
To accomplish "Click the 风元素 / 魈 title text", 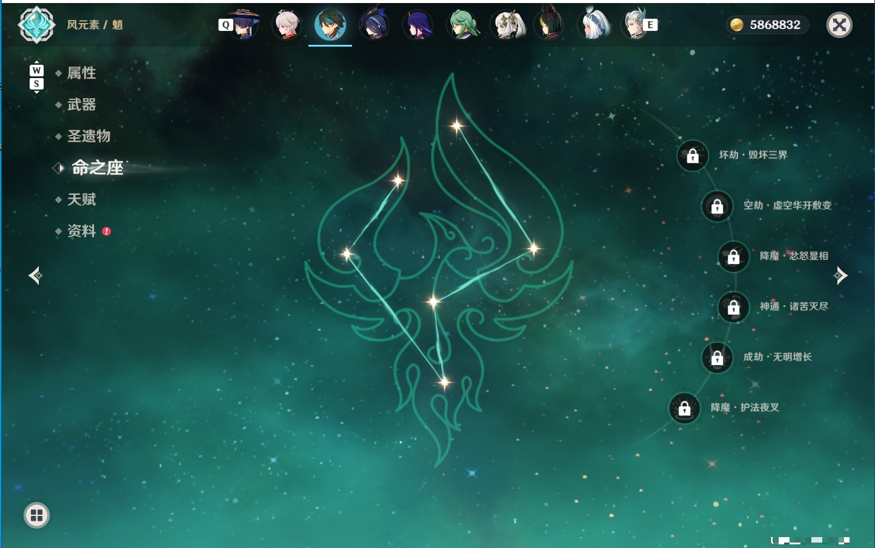I will tap(95, 25).
